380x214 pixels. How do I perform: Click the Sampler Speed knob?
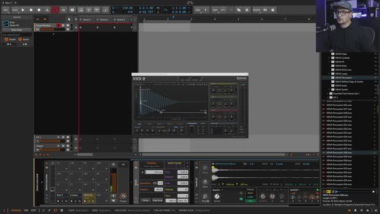click(217, 197)
